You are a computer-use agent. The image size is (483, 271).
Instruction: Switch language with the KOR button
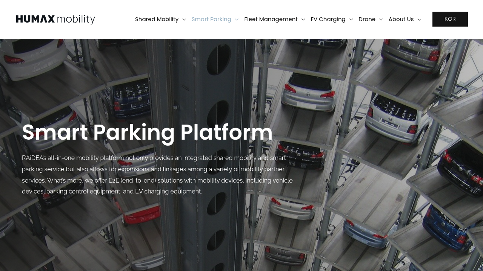450,19
